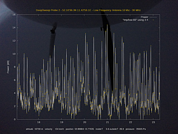Screen dimensions: 178x134
Task: Click the 'Power' legend entry
Action: coord(144,17)
